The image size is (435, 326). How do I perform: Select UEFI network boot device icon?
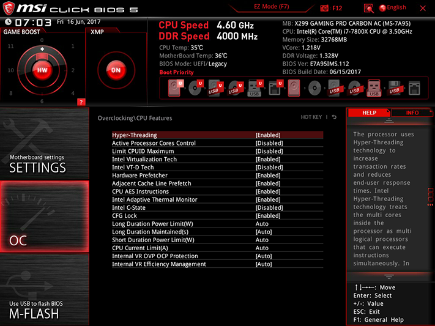(275, 88)
